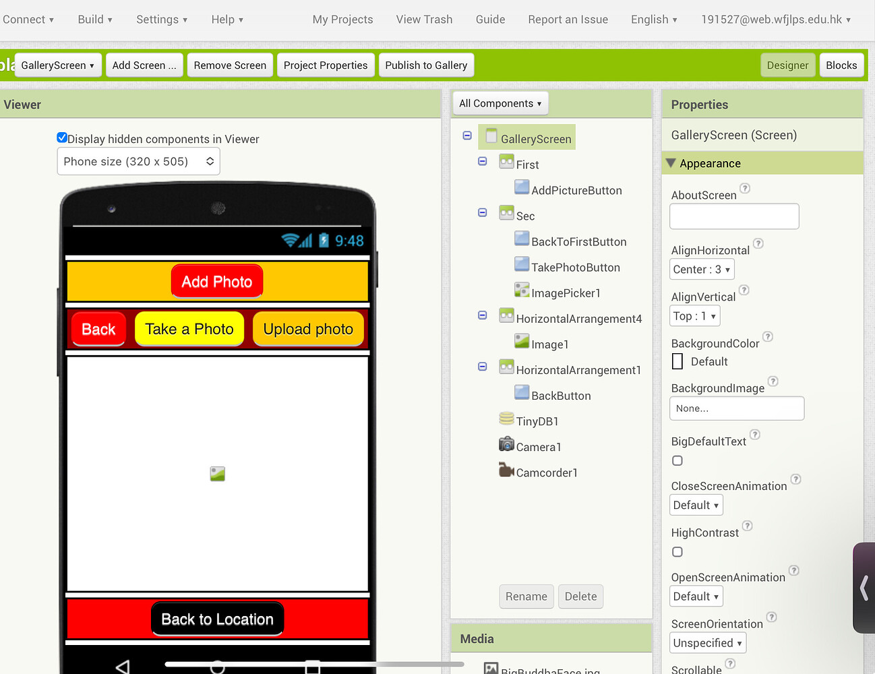The height and width of the screenshot is (674, 875).
Task: Click inside the AboutScreen text field
Action: tap(733, 216)
